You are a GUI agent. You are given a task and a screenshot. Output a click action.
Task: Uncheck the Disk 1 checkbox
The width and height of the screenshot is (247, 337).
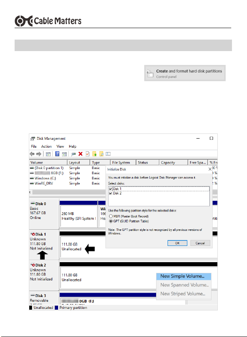point(111,189)
